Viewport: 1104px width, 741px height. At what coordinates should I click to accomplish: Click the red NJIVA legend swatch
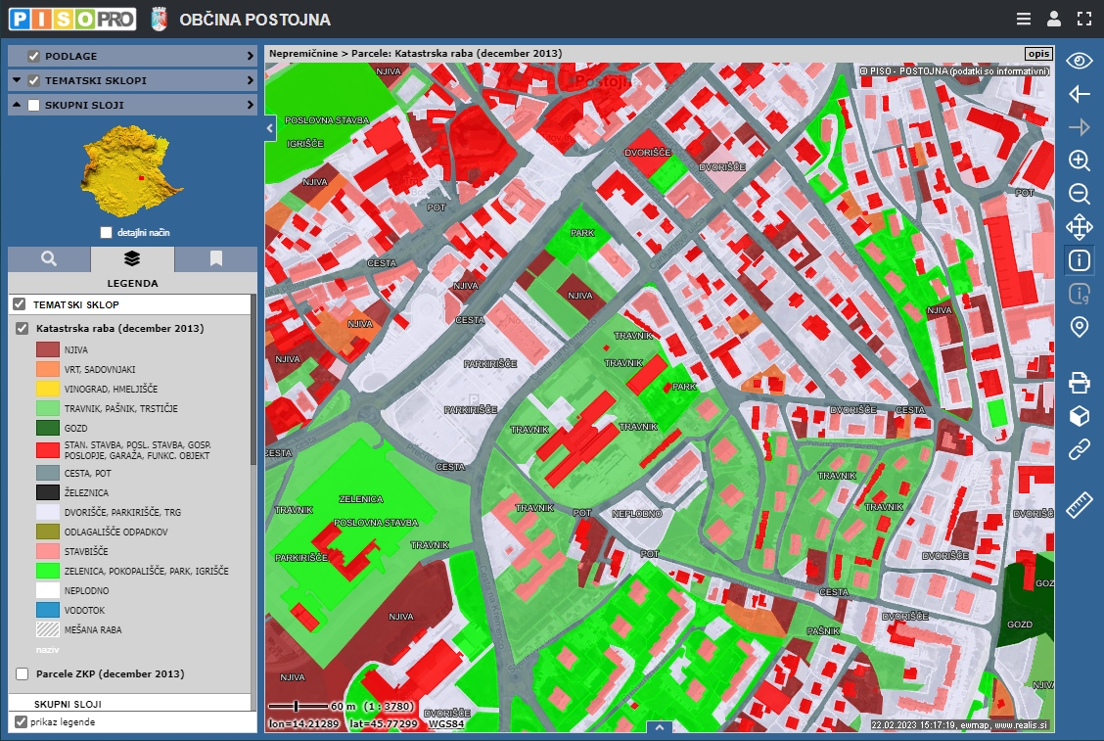click(48, 349)
